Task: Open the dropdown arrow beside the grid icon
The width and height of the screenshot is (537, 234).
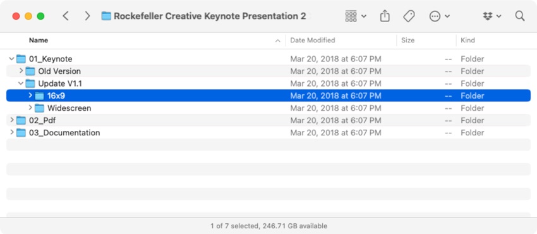Action: point(364,16)
